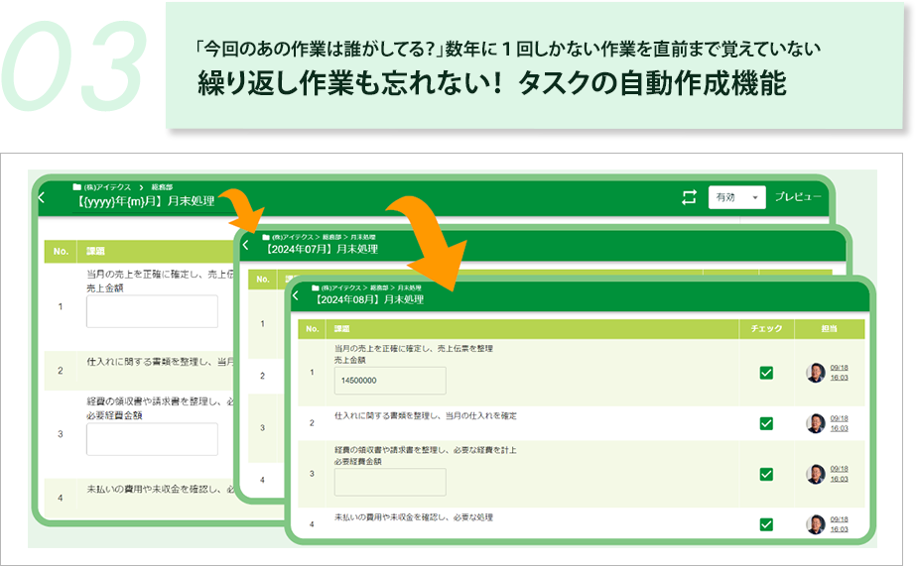Click the assignee avatar for task 3
Image resolution: width=916 pixels, height=566 pixels.
pyautogui.click(x=816, y=474)
